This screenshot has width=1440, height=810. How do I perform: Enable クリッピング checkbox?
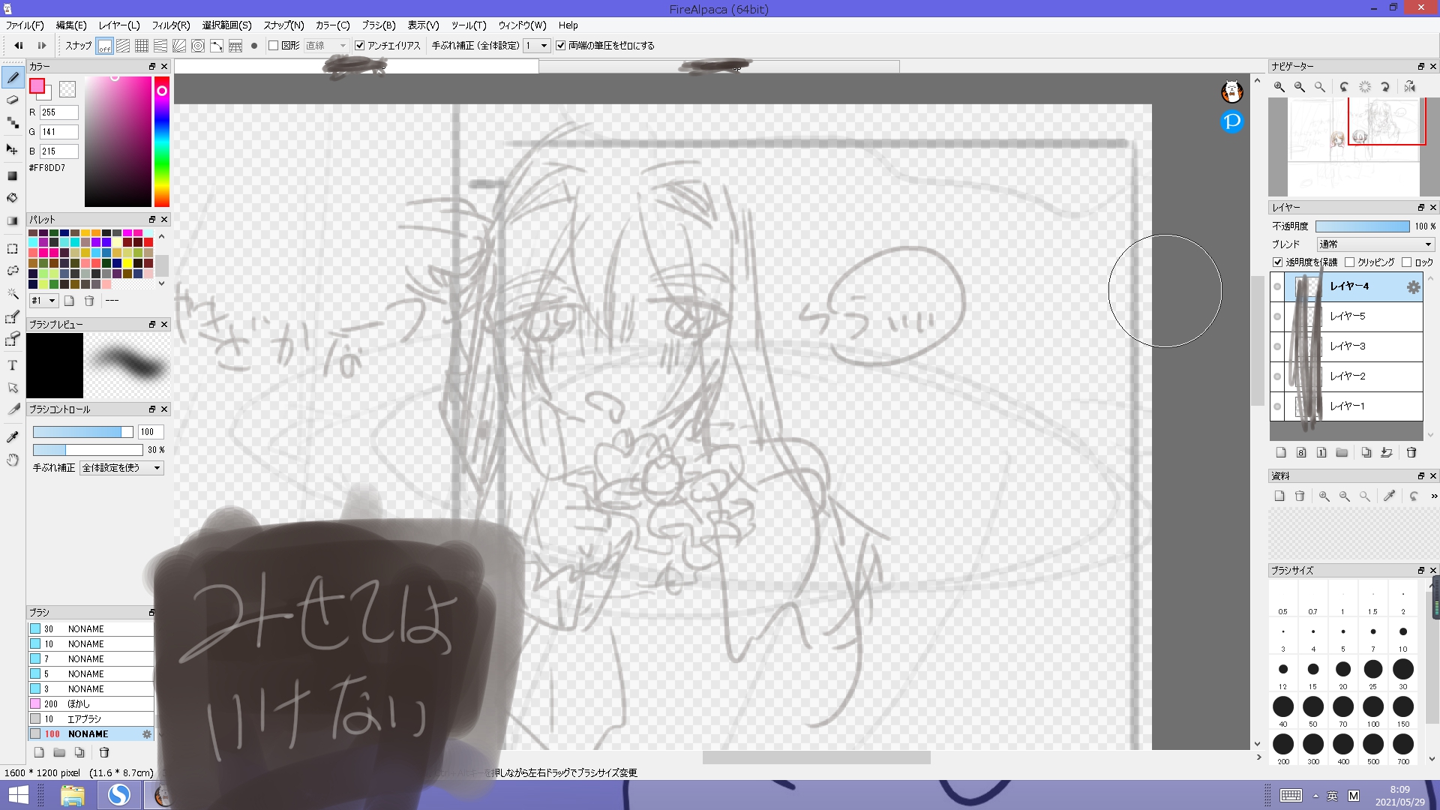[1350, 262]
